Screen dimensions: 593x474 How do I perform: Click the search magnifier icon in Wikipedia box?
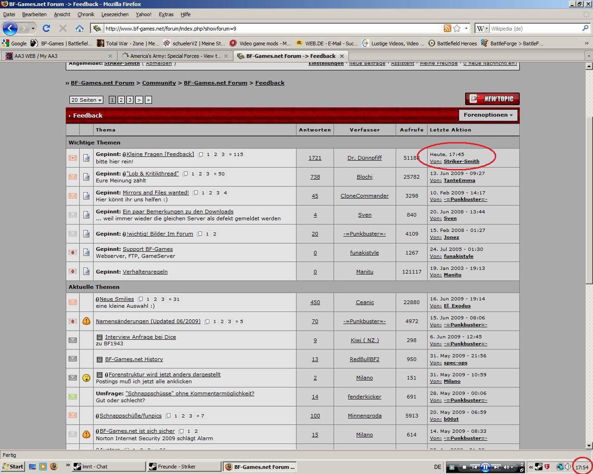pos(585,28)
